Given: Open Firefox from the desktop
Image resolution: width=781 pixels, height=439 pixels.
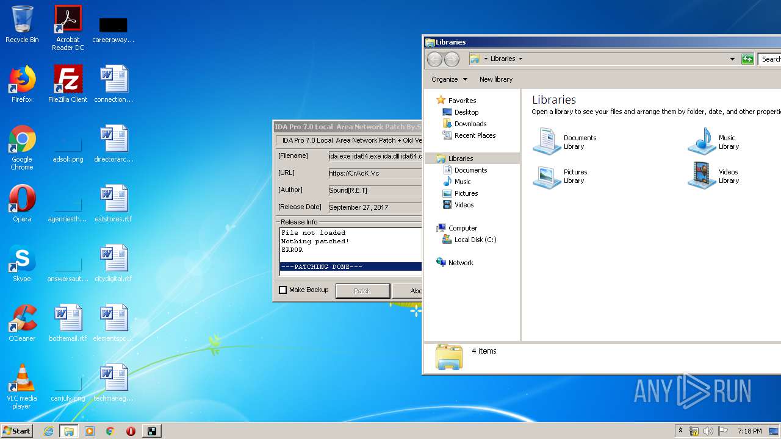Looking at the screenshot, I should click(x=22, y=84).
